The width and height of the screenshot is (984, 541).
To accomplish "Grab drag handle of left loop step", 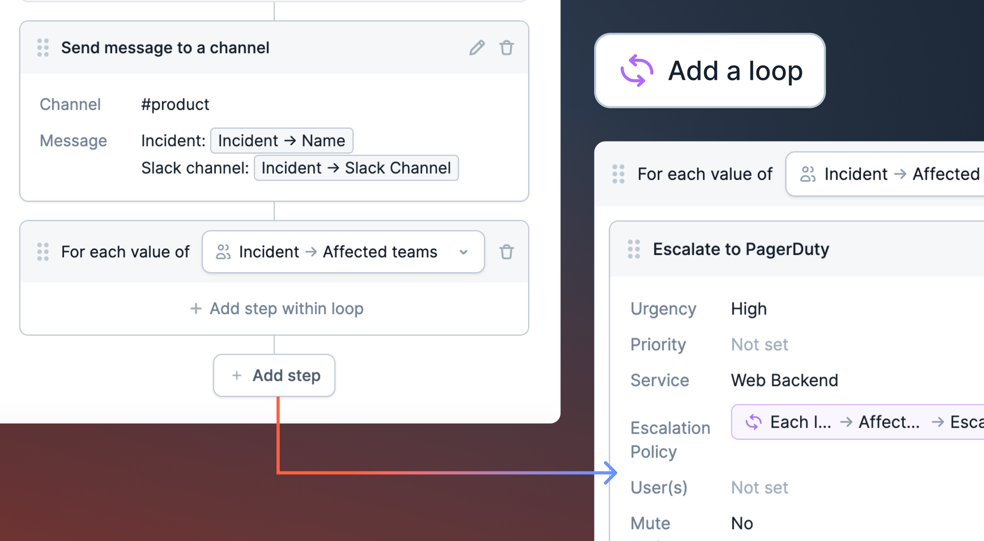I will click(43, 252).
